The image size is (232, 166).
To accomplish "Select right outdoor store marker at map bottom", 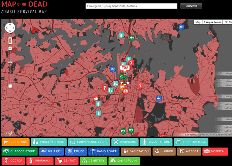I will (131, 131).
